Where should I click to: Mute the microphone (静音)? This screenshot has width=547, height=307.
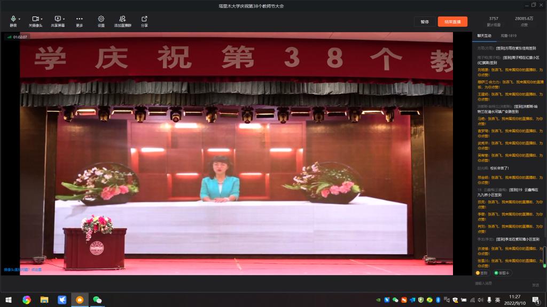point(13,19)
